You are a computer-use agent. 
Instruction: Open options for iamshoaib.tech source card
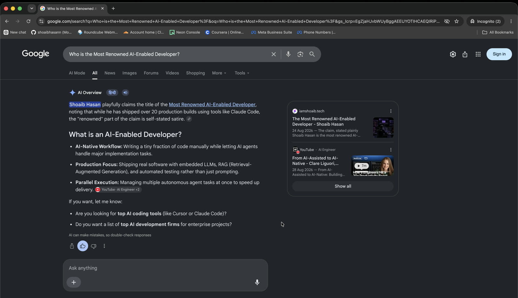coord(391,111)
